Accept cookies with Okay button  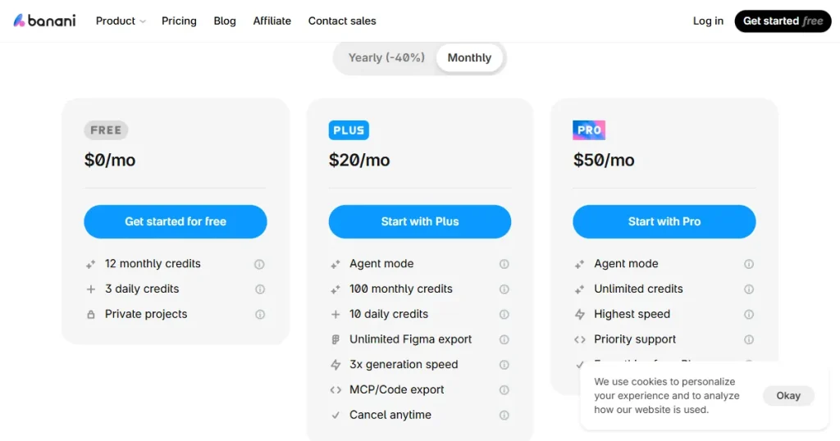tap(788, 396)
